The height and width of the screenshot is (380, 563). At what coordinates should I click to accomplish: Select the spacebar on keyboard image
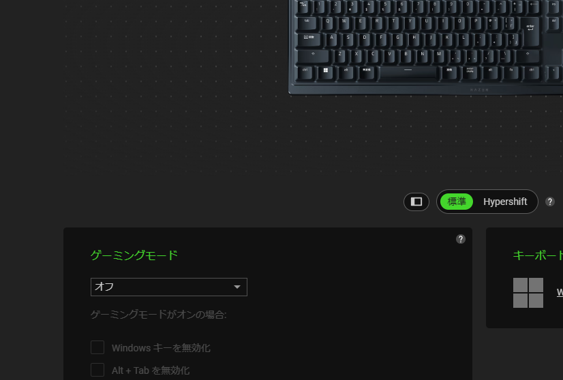(x=408, y=72)
